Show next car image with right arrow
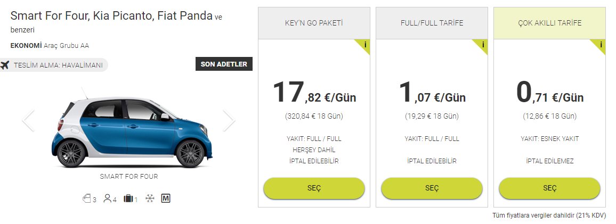Screen dimensions: 616x224 tap(229, 121)
